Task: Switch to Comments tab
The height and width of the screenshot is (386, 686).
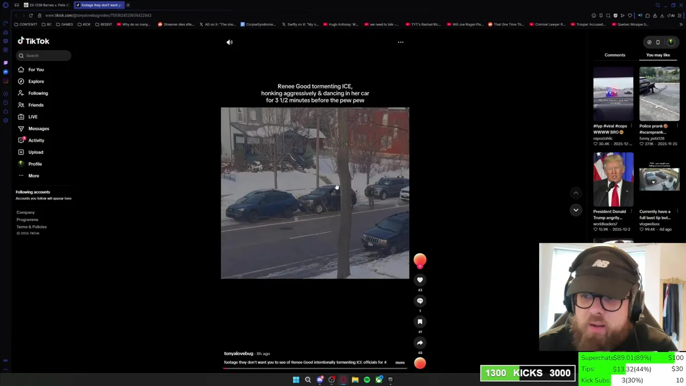Action: (x=615, y=55)
